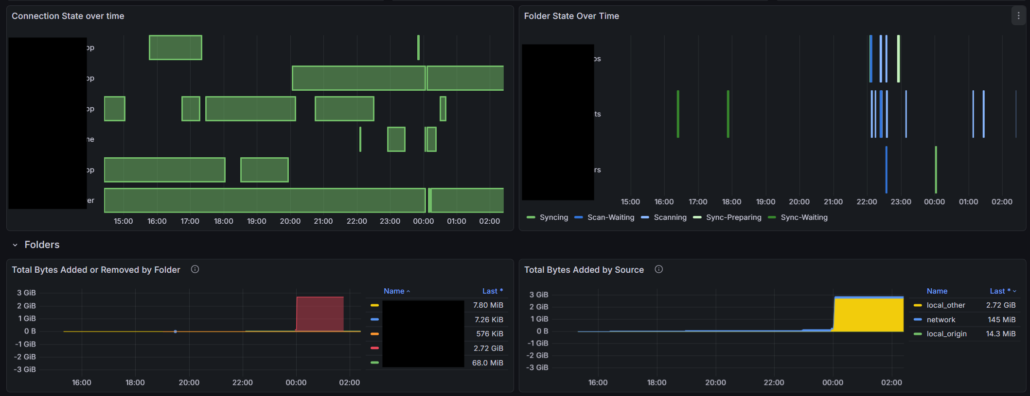Click info icon beside Total Bytes Added by Source
This screenshot has height=396, width=1030.
(x=658, y=269)
